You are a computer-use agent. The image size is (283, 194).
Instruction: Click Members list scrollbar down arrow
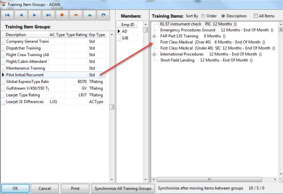[145, 180]
